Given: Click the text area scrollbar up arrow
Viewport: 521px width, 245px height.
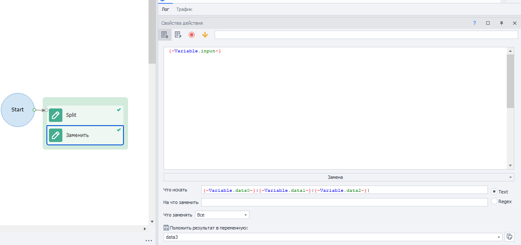Looking at the screenshot, I should pos(510,51).
